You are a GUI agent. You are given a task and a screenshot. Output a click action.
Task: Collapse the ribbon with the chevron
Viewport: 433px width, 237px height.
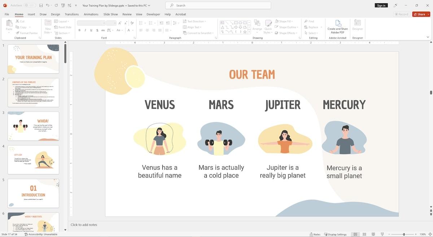(x=428, y=37)
